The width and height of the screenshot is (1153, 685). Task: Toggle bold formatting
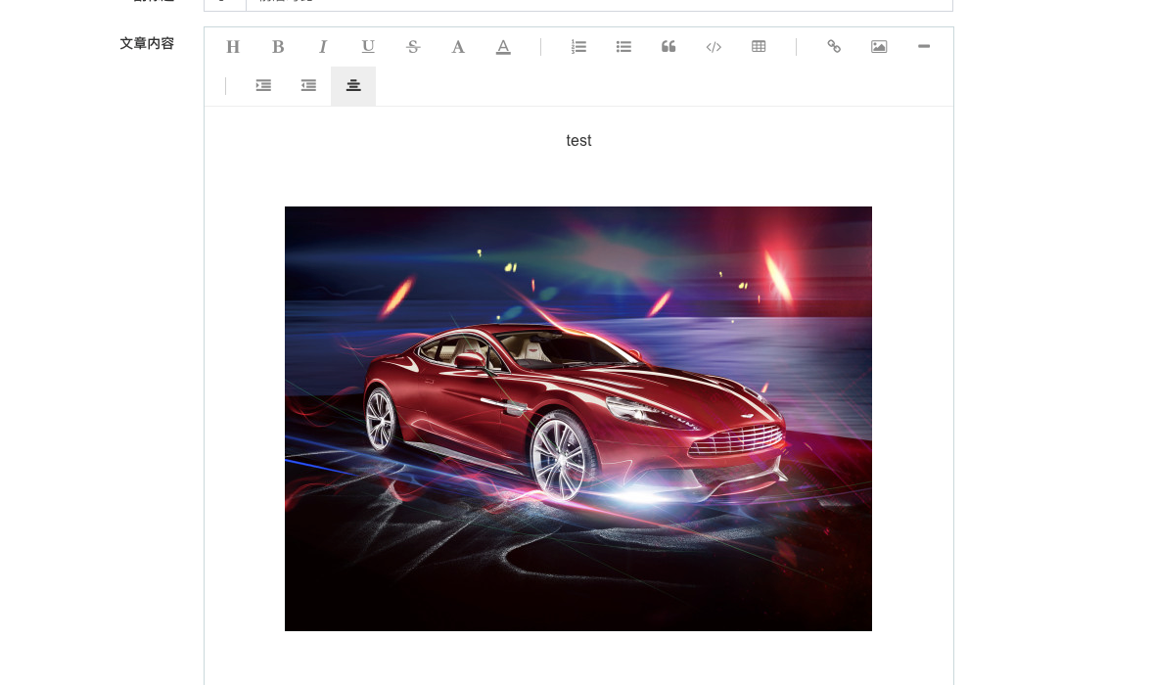(x=278, y=47)
